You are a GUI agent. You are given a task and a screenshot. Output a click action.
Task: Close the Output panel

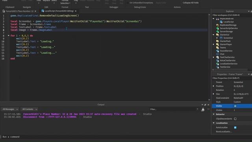coord(208,105)
